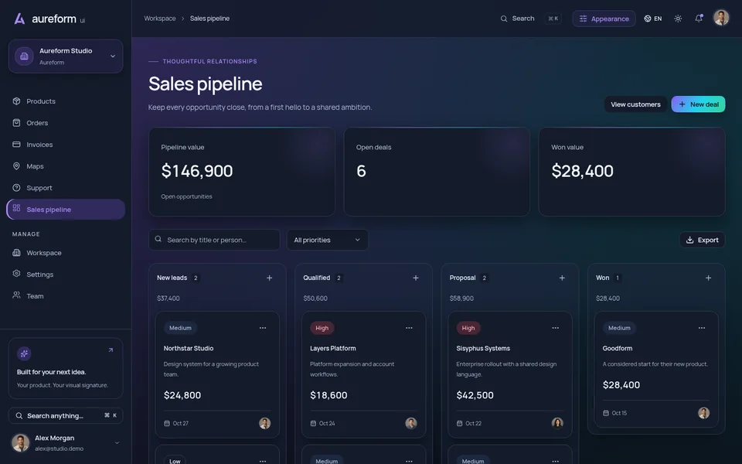Image resolution: width=742 pixels, height=464 pixels.
Task: Click the New leads column header
Action: 172,278
